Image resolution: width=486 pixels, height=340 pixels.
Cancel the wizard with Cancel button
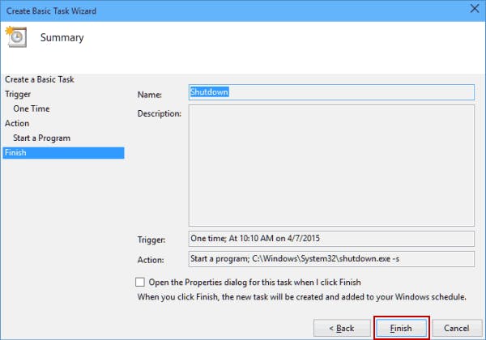456,328
